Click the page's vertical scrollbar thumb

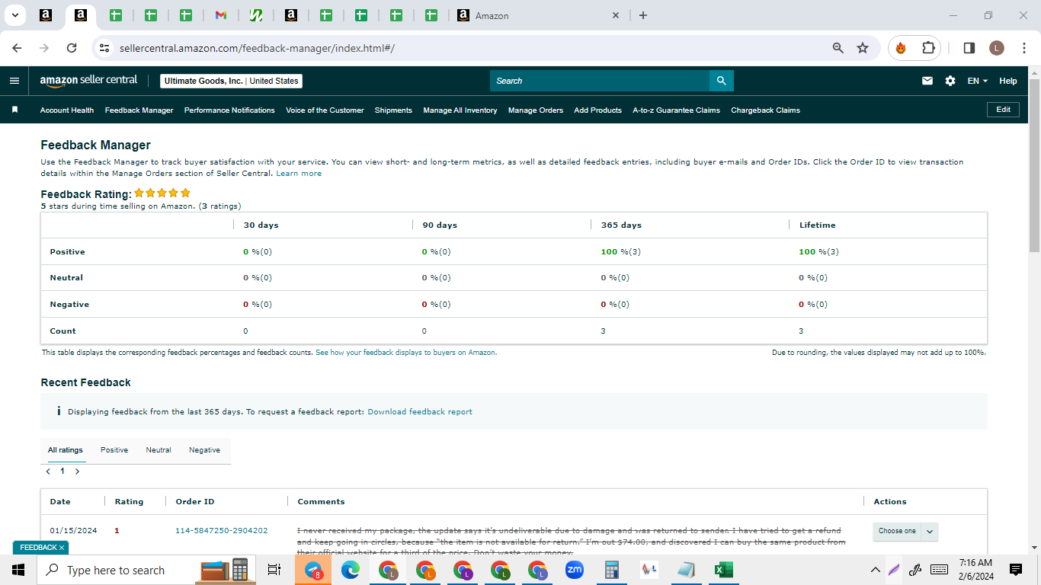[x=1035, y=165]
